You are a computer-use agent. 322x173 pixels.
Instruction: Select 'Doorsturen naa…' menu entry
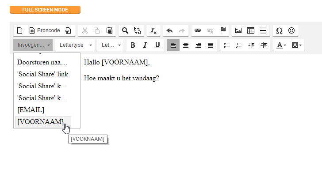pyautogui.click(x=43, y=62)
